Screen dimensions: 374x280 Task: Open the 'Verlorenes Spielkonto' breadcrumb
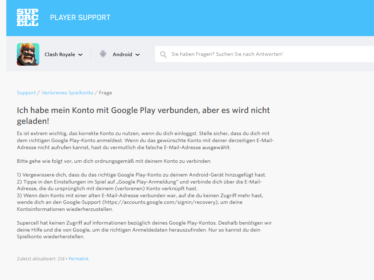coord(67,93)
